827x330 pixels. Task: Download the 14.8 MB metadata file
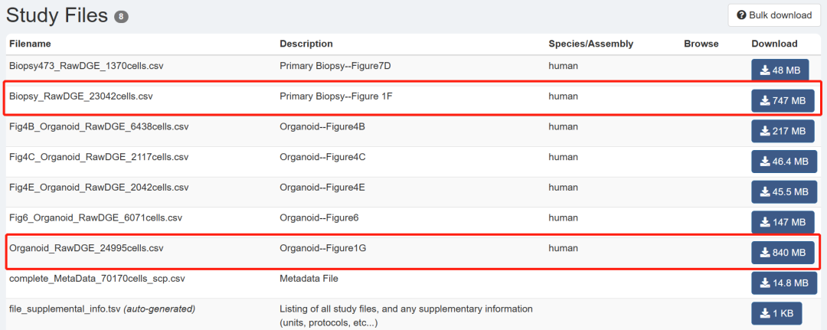coord(783,283)
